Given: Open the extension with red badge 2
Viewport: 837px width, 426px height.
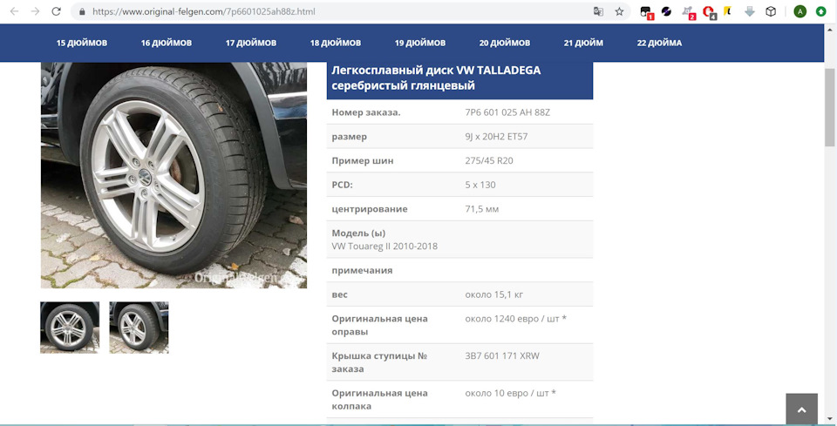Looking at the screenshot, I should pyautogui.click(x=689, y=11).
